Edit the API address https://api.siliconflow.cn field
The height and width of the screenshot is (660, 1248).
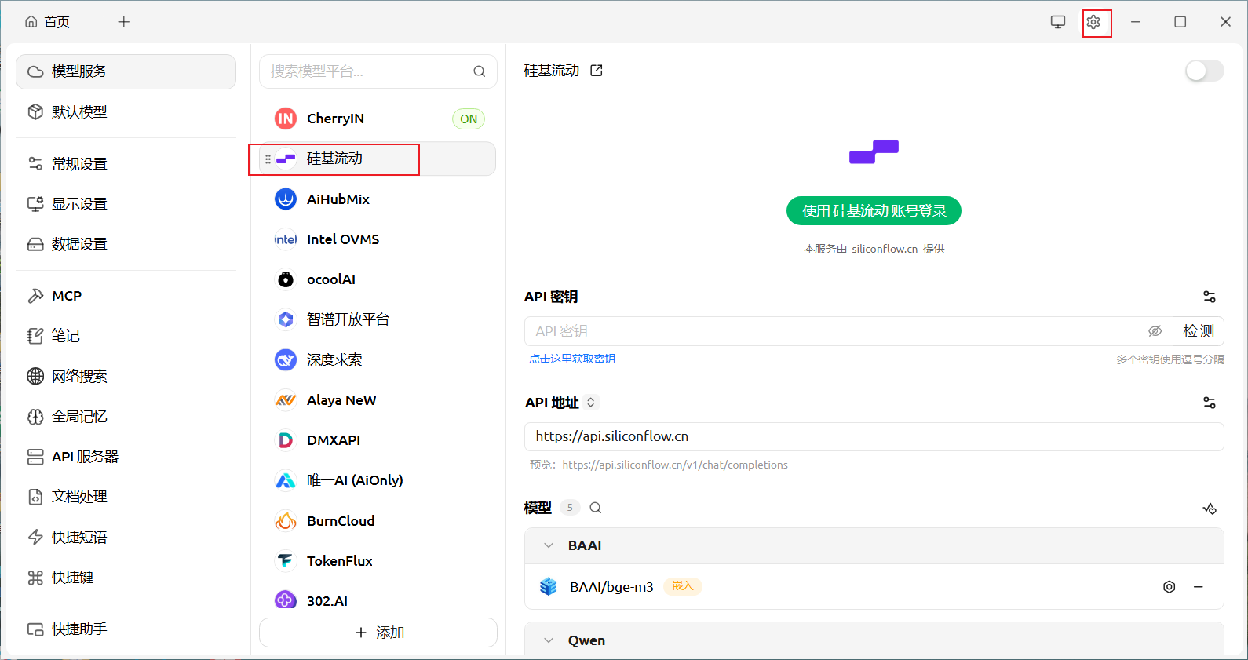(x=874, y=436)
